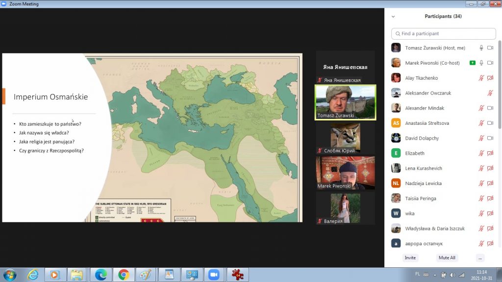
Task: Click Tomasz Żurawski's microphone icon in list
Action: (481, 48)
